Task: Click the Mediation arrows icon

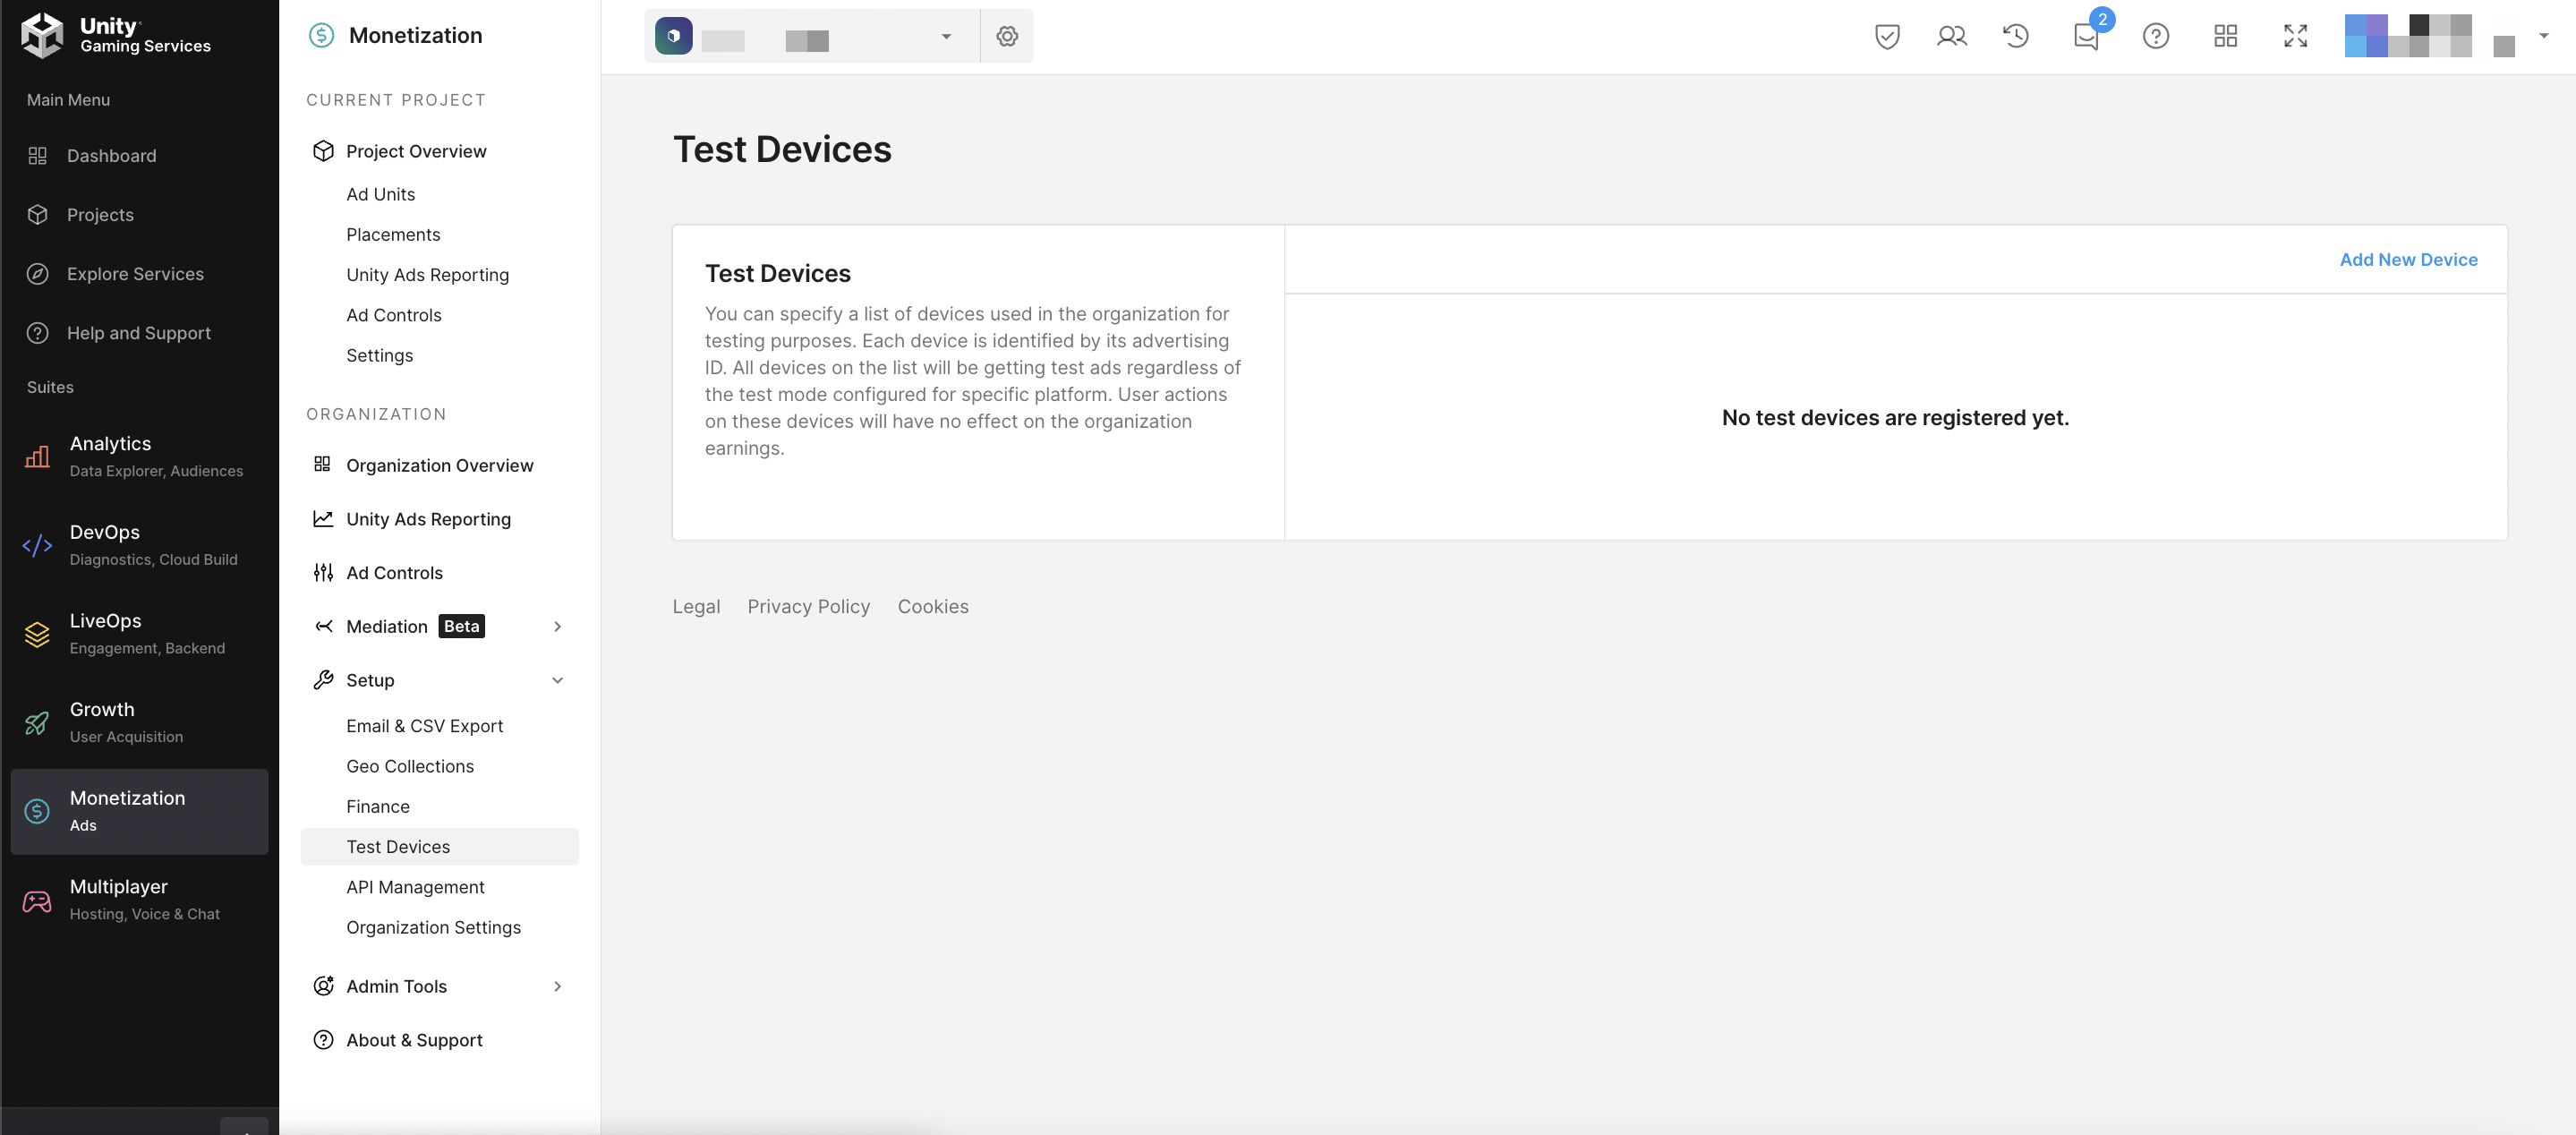Action: click(323, 626)
